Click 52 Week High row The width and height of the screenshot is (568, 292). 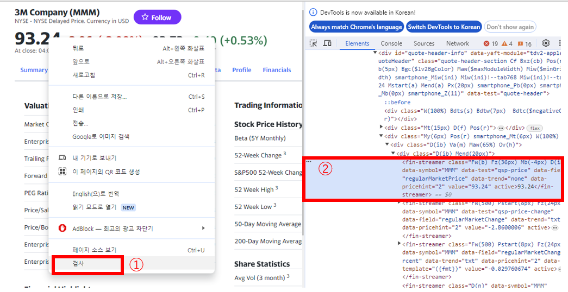(268, 189)
